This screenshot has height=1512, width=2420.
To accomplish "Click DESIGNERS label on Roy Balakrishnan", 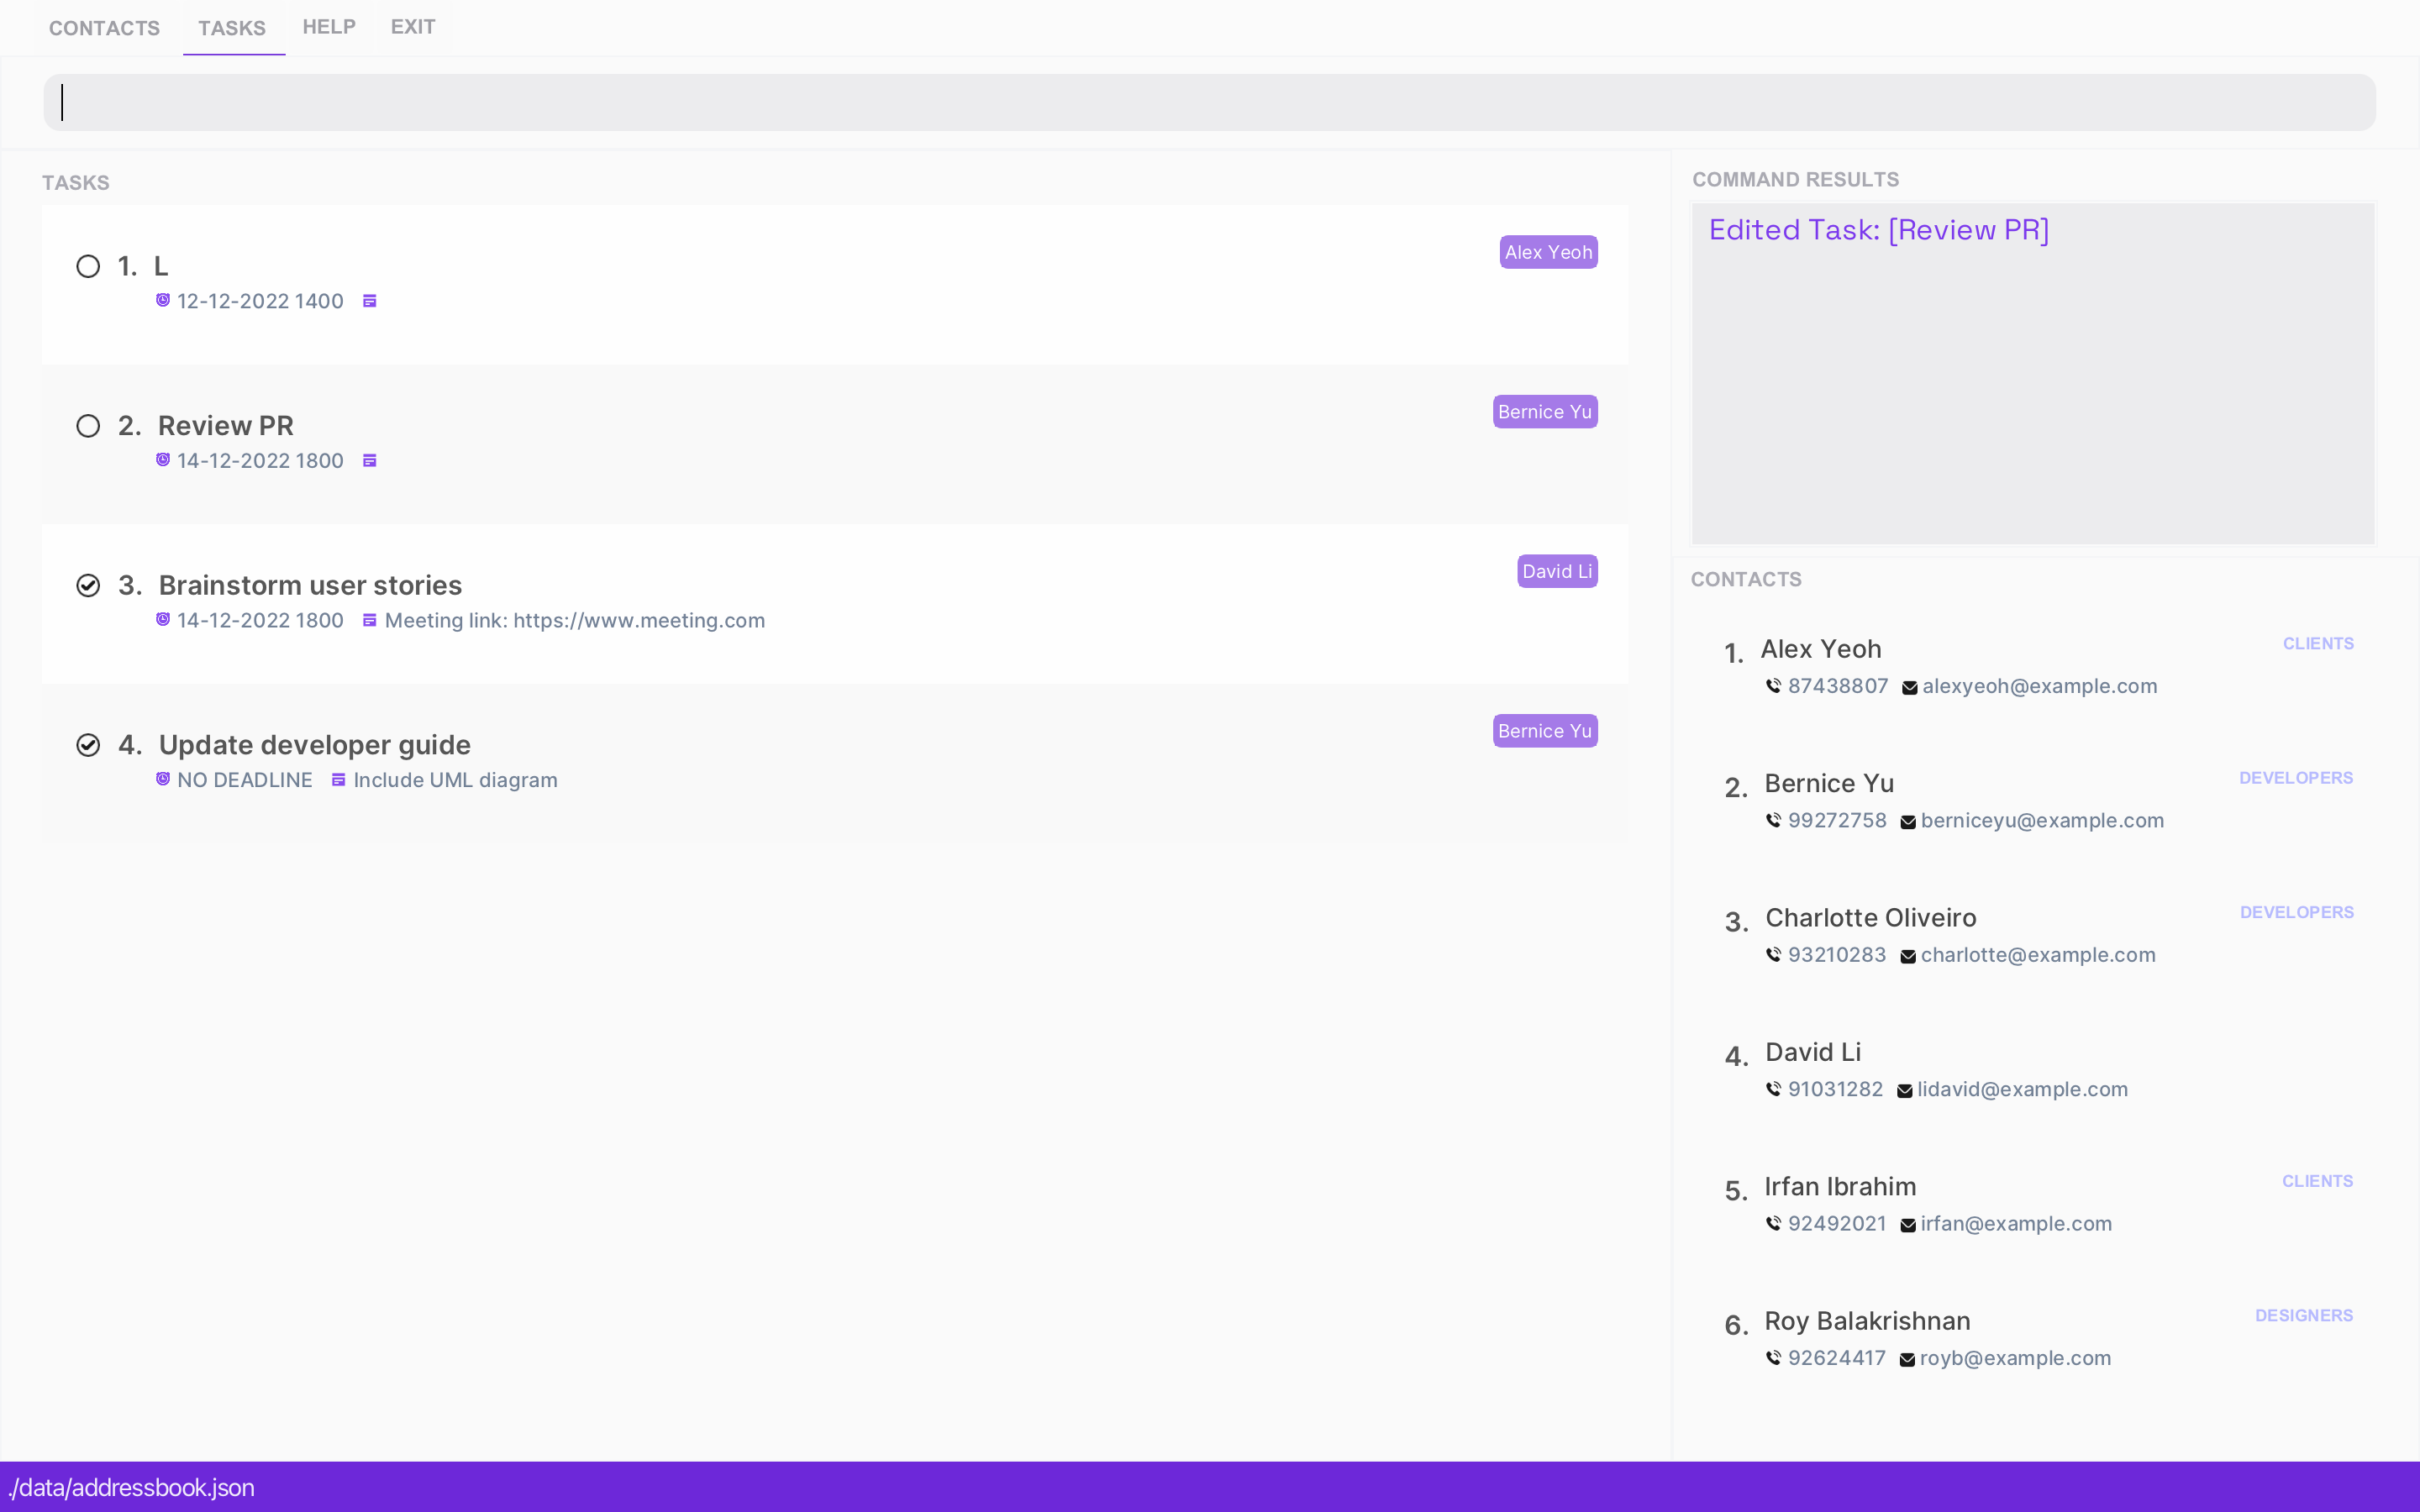I will (x=2303, y=1315).
